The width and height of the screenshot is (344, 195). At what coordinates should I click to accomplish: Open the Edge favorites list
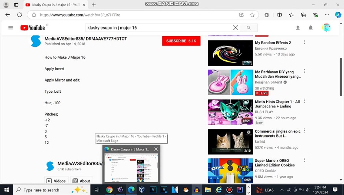tap(291, 15)
